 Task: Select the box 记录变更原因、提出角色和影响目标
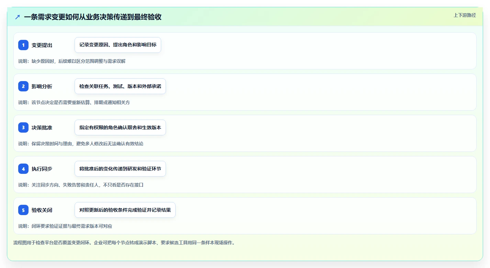tap(118, 45)
